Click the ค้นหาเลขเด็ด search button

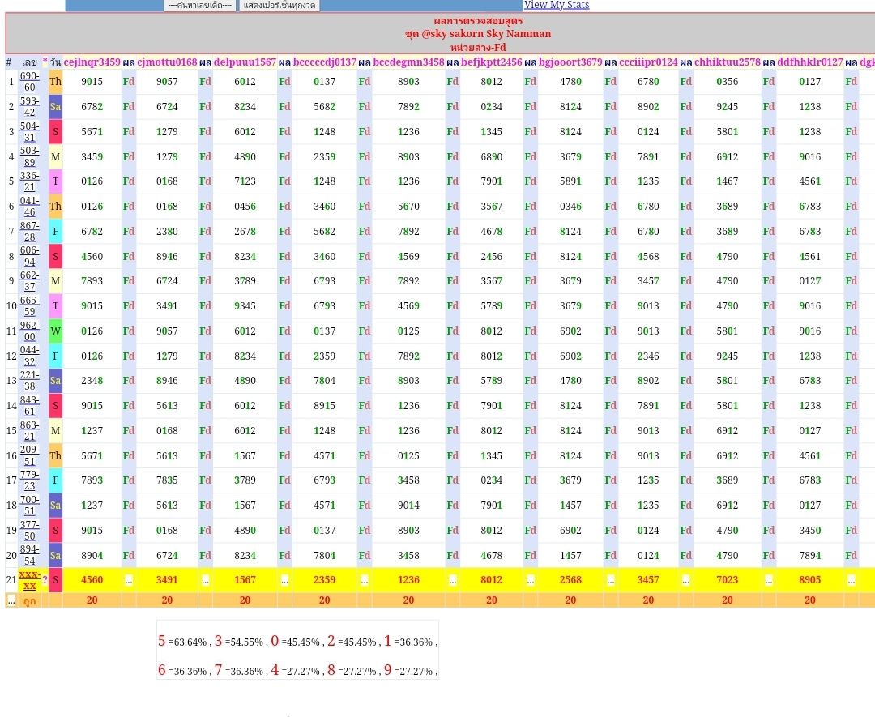pyautogui.click(x=199, y=5)
